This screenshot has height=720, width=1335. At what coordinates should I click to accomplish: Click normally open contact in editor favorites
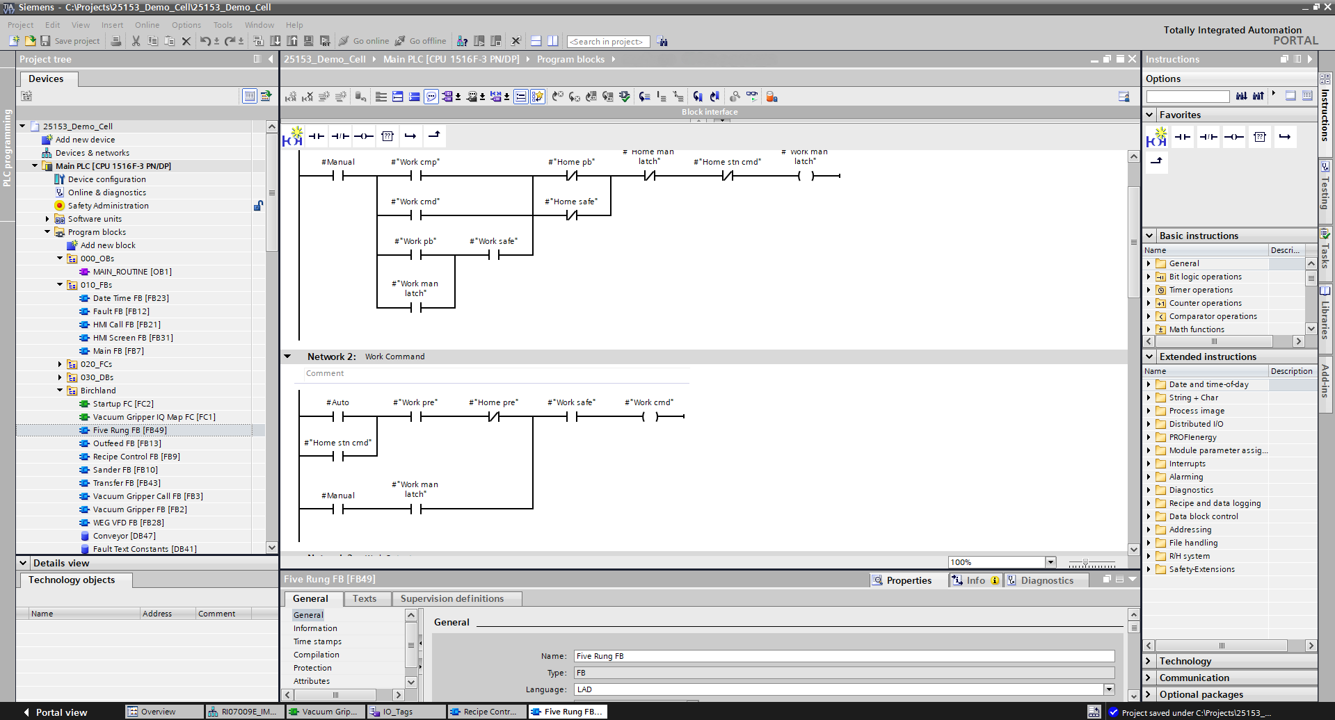coord(317,136)
